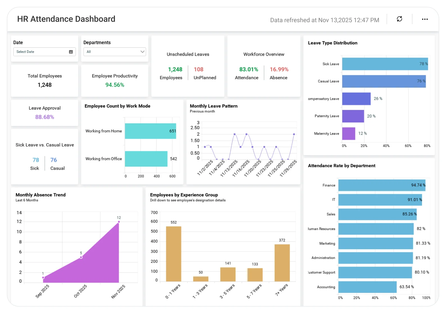
Task: Click the 78 Sick leave count
Action: 36,160
